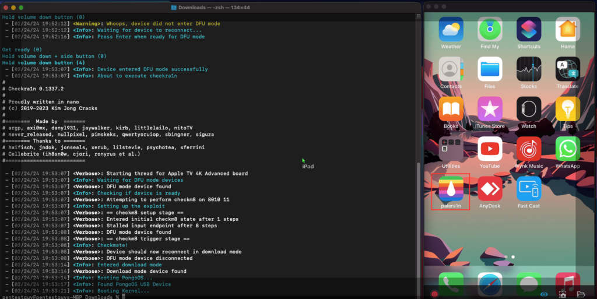597x299 pixels.
Task: Open the Phone app in the dock
Action: (451, 284)
